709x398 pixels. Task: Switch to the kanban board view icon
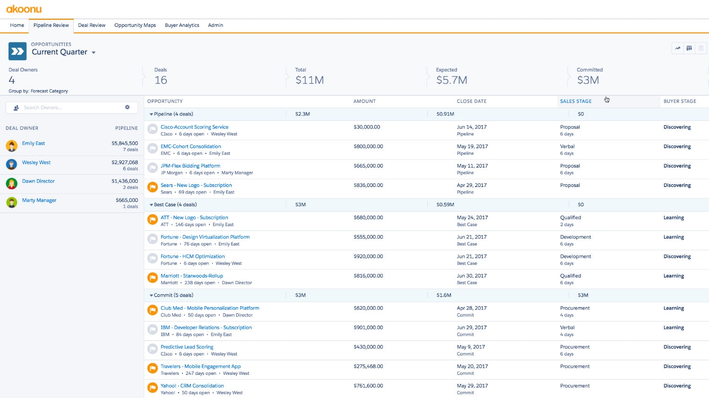coord(689,48)
